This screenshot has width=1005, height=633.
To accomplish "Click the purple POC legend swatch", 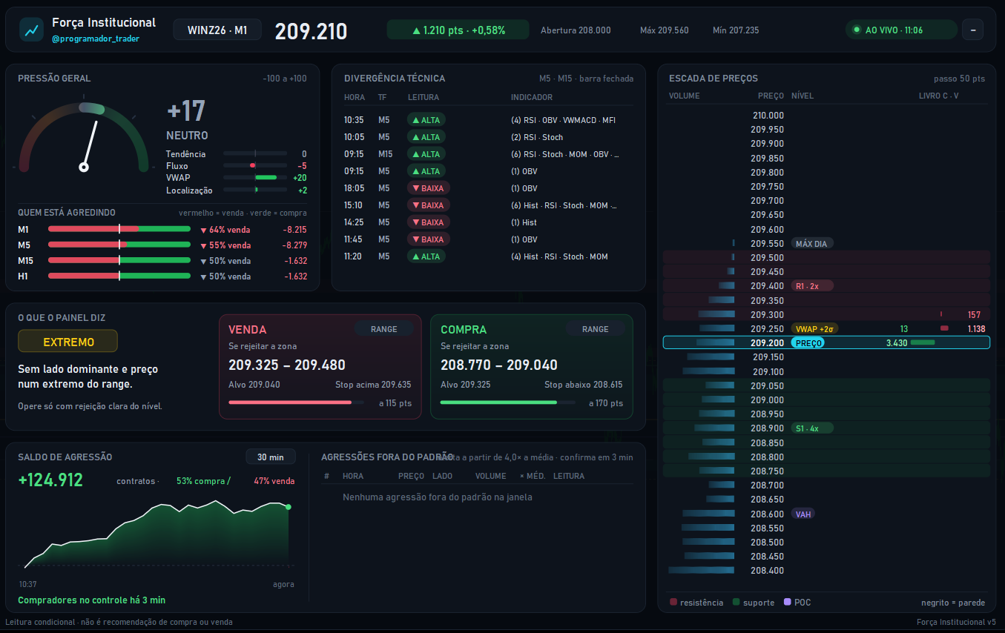I will pos(787,603).
